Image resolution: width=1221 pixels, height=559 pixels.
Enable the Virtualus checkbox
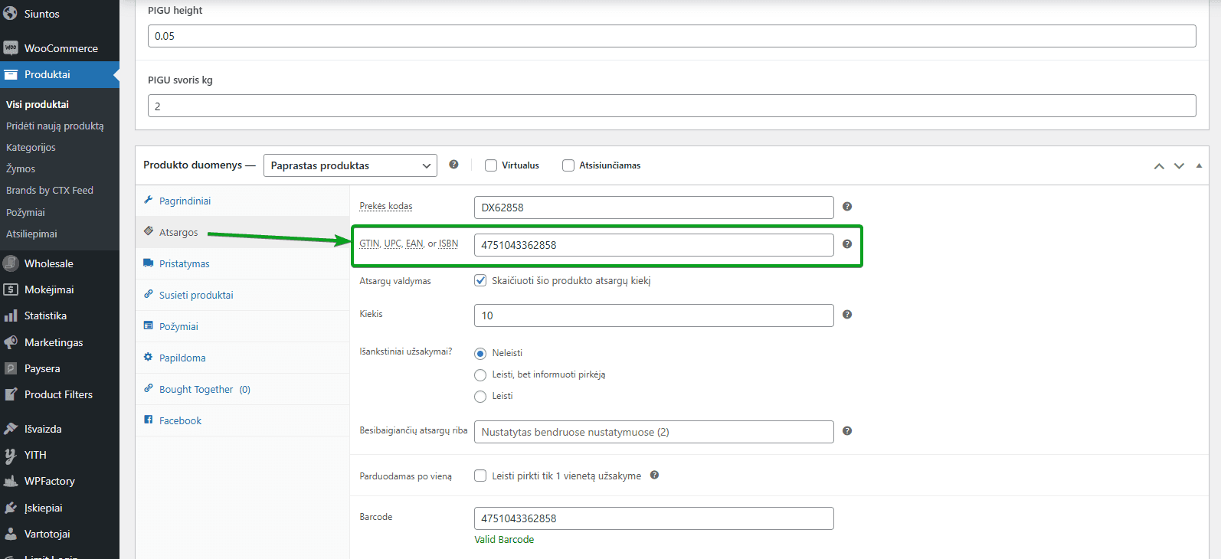click(x=491, y=165)
